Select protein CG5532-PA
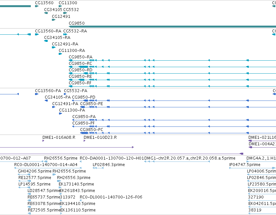 coord(76,91)
